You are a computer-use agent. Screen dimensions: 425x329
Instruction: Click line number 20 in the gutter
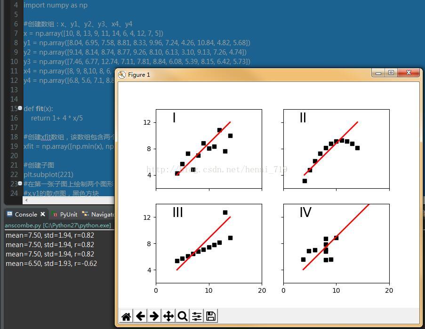pos(14,155)
